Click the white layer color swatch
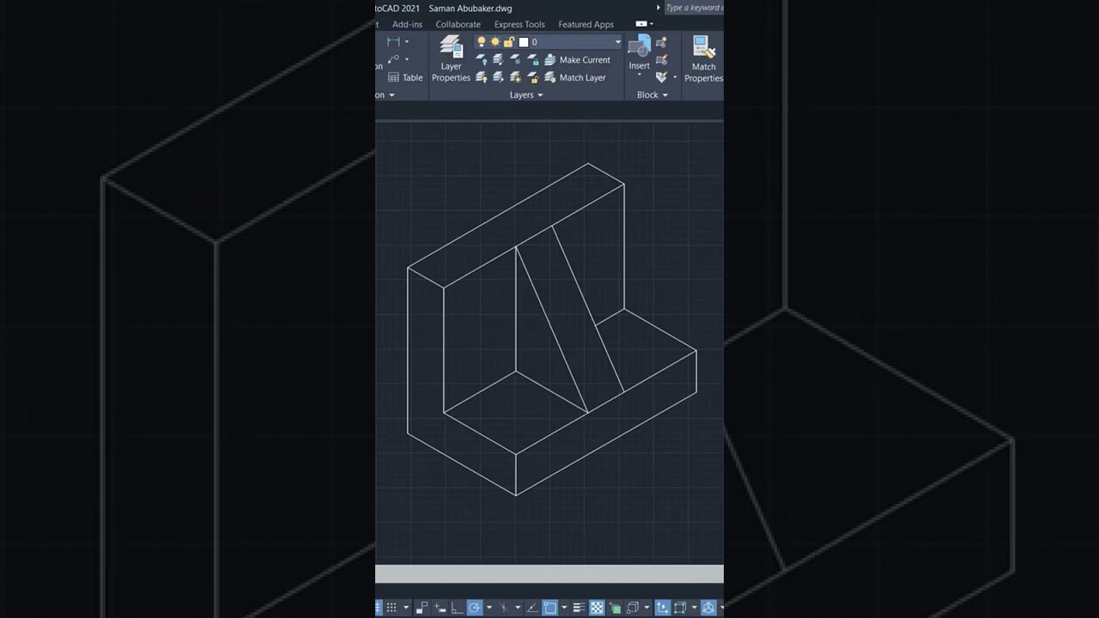Screen dimensions: 1099x618 (524, 42)
